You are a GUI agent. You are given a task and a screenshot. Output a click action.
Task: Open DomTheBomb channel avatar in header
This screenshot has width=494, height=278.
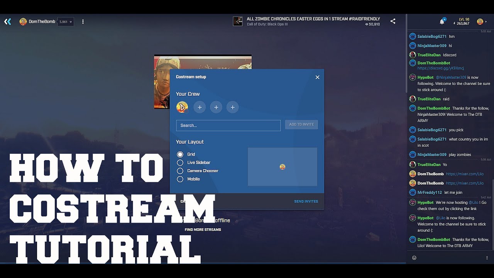[23, 22]
